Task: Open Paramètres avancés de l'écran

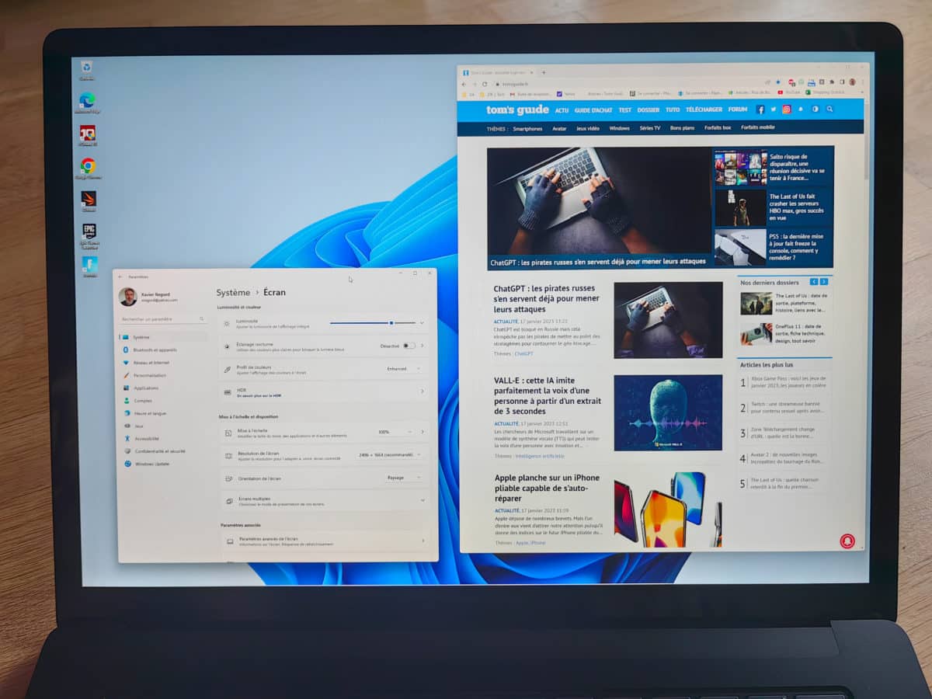Action: [325, 541]
